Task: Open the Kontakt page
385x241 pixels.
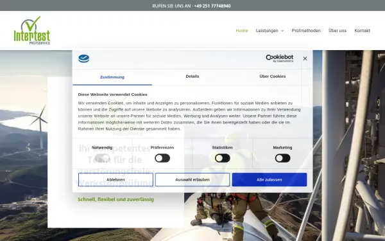Action: [362, 30]
